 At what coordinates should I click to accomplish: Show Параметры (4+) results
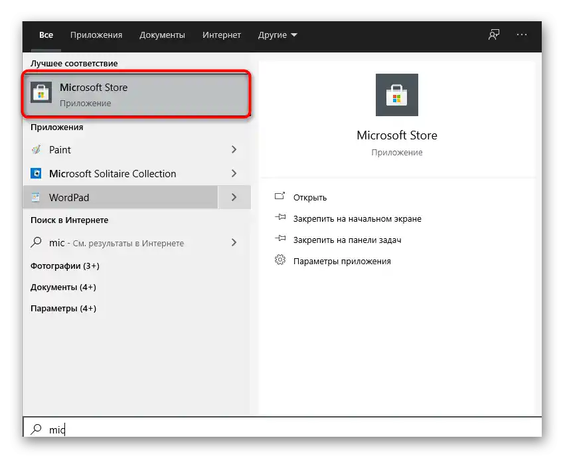[63, 309]
